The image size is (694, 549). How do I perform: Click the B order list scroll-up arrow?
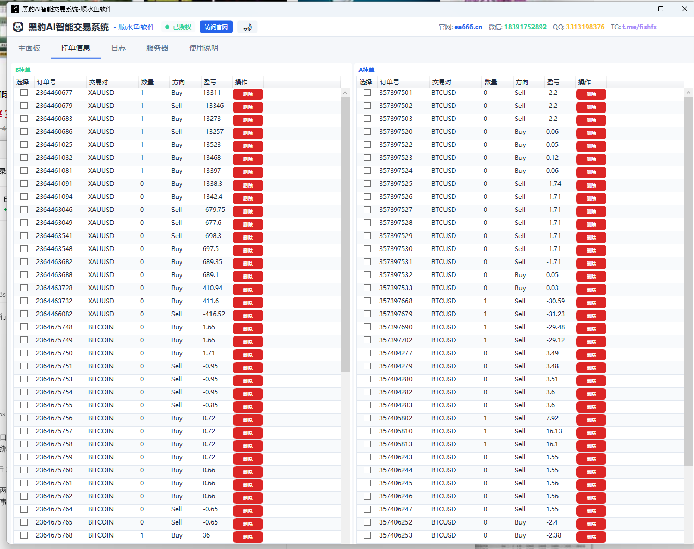coord(345,93)
